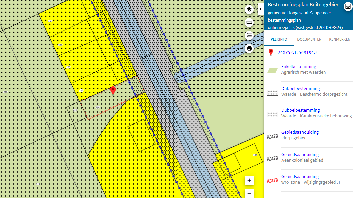The height and width of the screenshot is (198, 353).
Task: Open Dubbelbestemming link for Karakteristieke bebouwing
Action: click(x=300, y=110)
